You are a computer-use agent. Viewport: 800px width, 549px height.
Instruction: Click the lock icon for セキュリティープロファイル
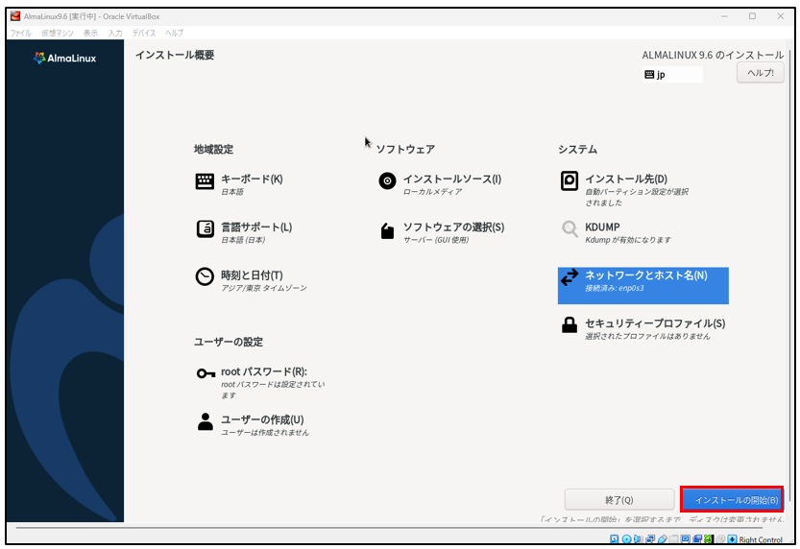coord(570,326)
